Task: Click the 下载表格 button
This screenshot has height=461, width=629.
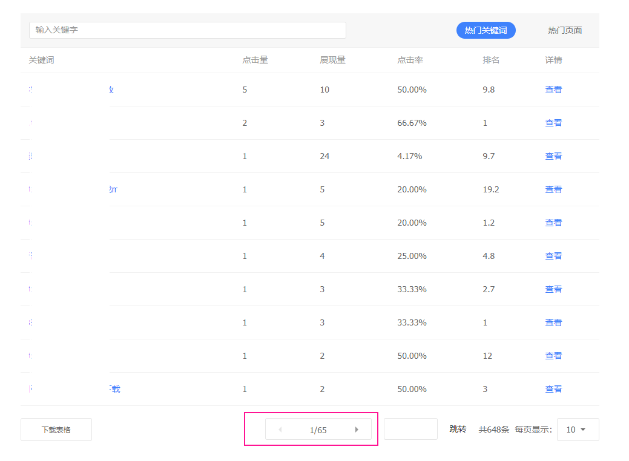Action: tap(56, 430)
